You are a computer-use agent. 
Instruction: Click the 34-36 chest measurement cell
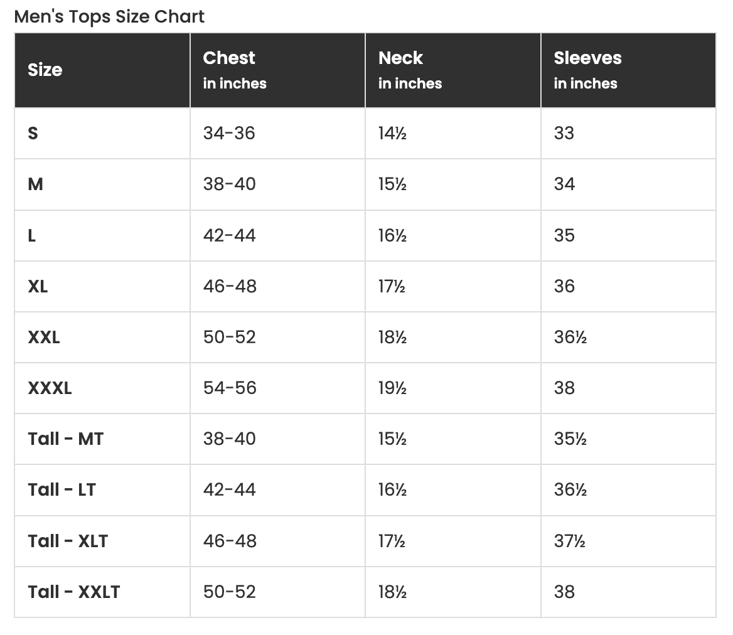coord(229,133)
